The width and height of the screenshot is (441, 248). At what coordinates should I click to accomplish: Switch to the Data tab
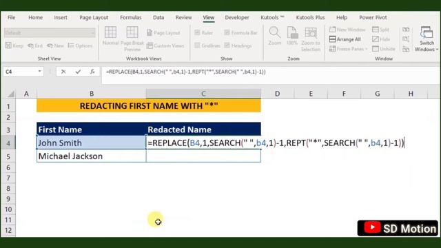[x=158, y=17]
